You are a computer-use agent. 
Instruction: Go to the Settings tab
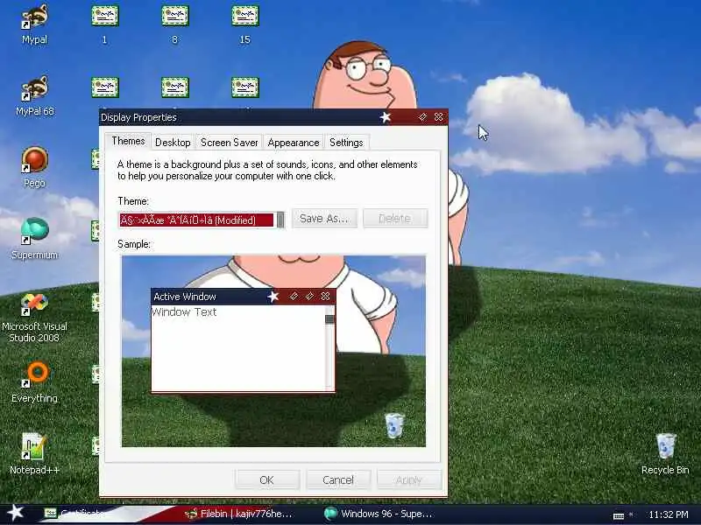(346, 143)
